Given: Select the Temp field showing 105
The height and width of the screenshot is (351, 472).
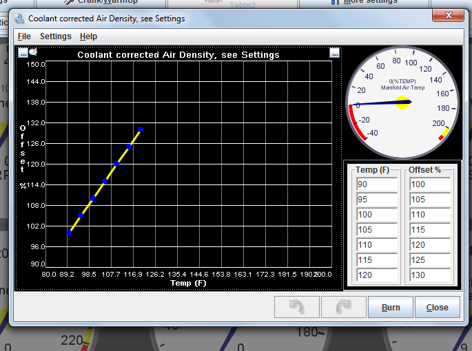Looking at the screenshot, I should (x=377, y=230).
